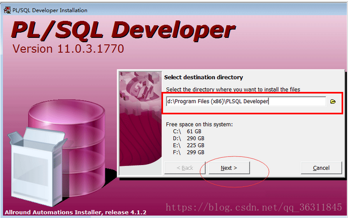Image resolution: width=348 pixels, height=218 pixels.
Task: Click the C:\ 61 GB free space row
Action: point(187,131)
